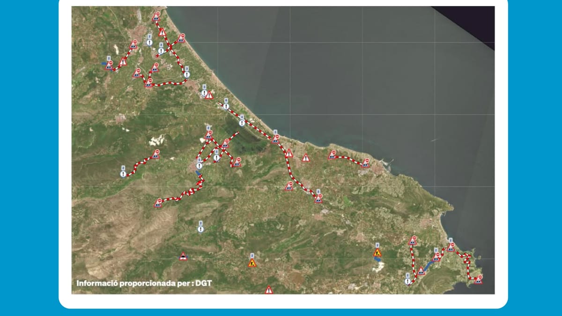This screenshot has width=562, height=316.
Task: Select the info marker above the central town's blue segment
Action: 199,165
